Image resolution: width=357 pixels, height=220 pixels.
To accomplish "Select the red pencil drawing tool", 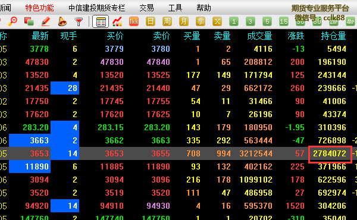I will click(46, 21).
